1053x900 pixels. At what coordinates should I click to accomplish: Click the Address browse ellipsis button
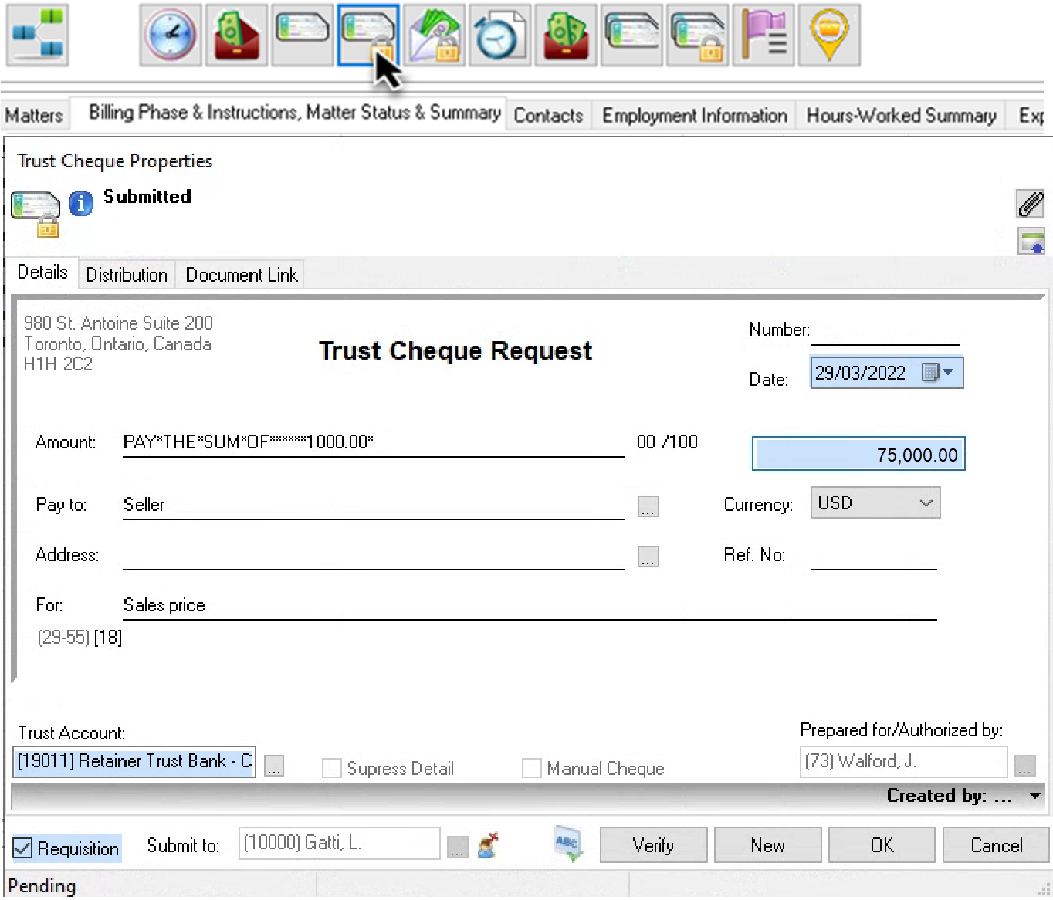pos(648,557)
